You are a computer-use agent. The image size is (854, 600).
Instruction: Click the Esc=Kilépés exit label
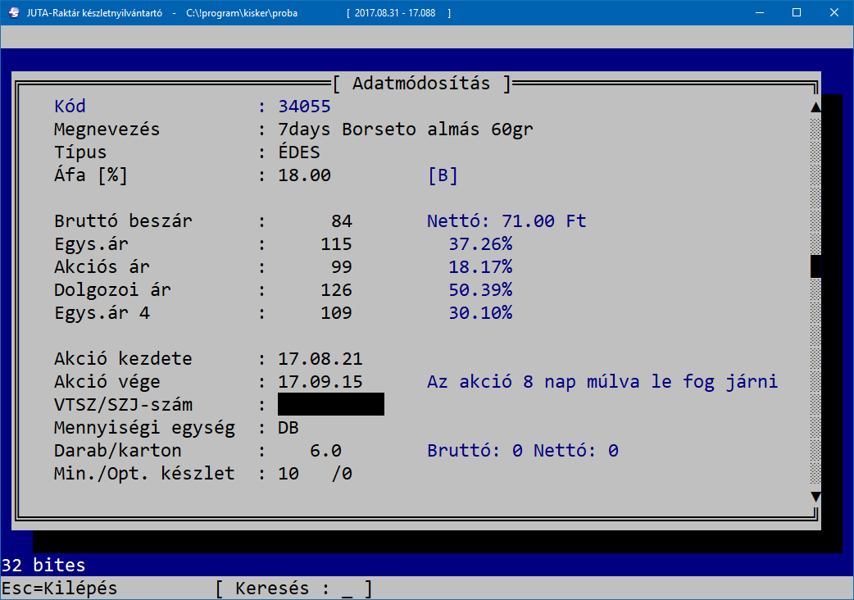click(x=59, y=589)
